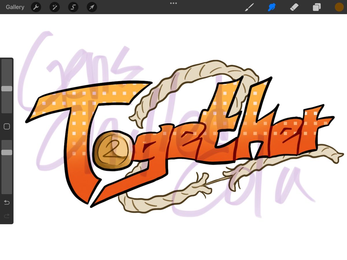Image resolution: width=347 pixels, height=260 pixels.
Task: Open the Adjustments magic wand menu
Action: [x=54, y=7]
